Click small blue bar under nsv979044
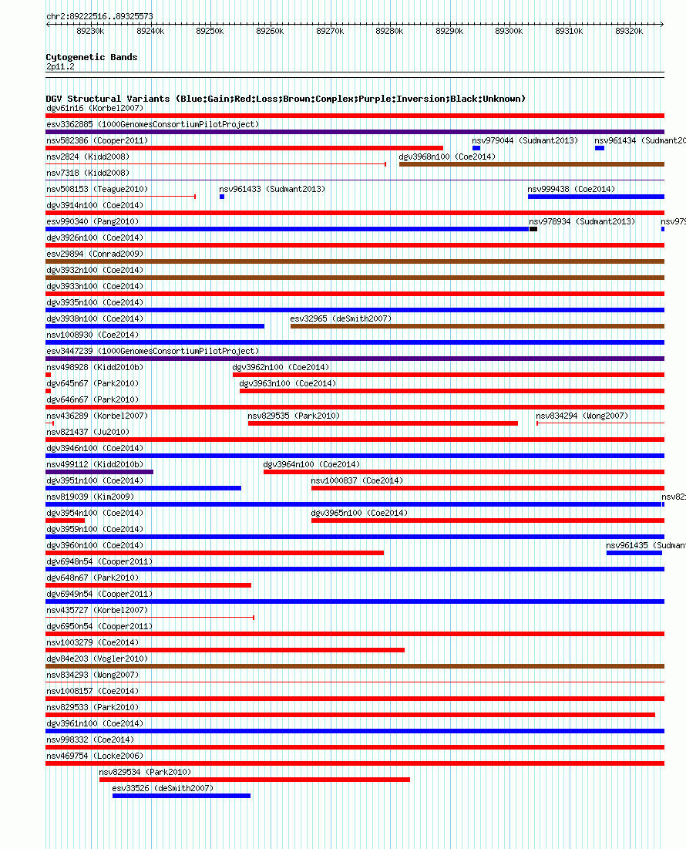 (x=476, y=148)
